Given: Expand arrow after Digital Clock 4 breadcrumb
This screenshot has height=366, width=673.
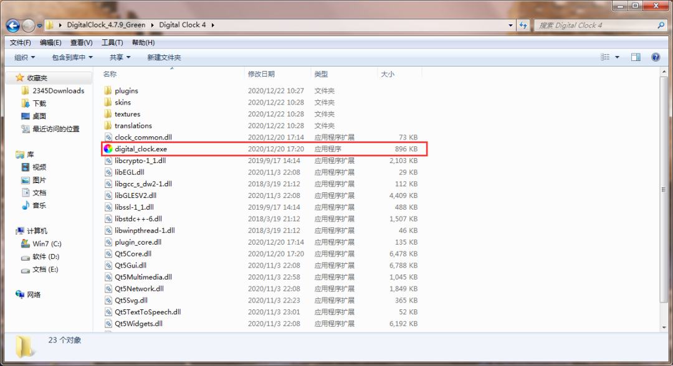Looking at the screenshot, I should pyautogui.click(x=213, y=26).
